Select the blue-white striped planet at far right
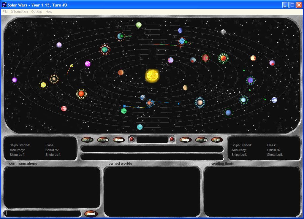This screenshot has width=304, height=219. click(274, 100)
